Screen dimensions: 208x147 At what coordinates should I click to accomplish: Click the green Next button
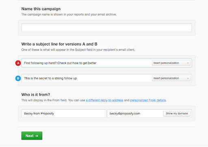pyautogui.click(x=32, y=136)
